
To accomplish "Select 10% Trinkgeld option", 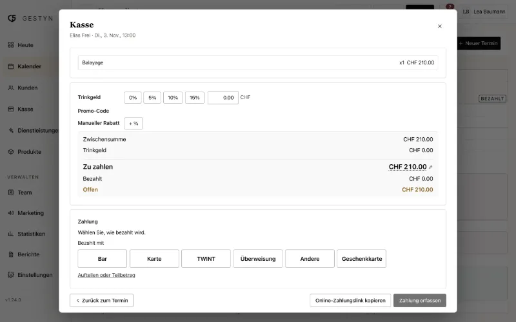I will click(173, 98).
